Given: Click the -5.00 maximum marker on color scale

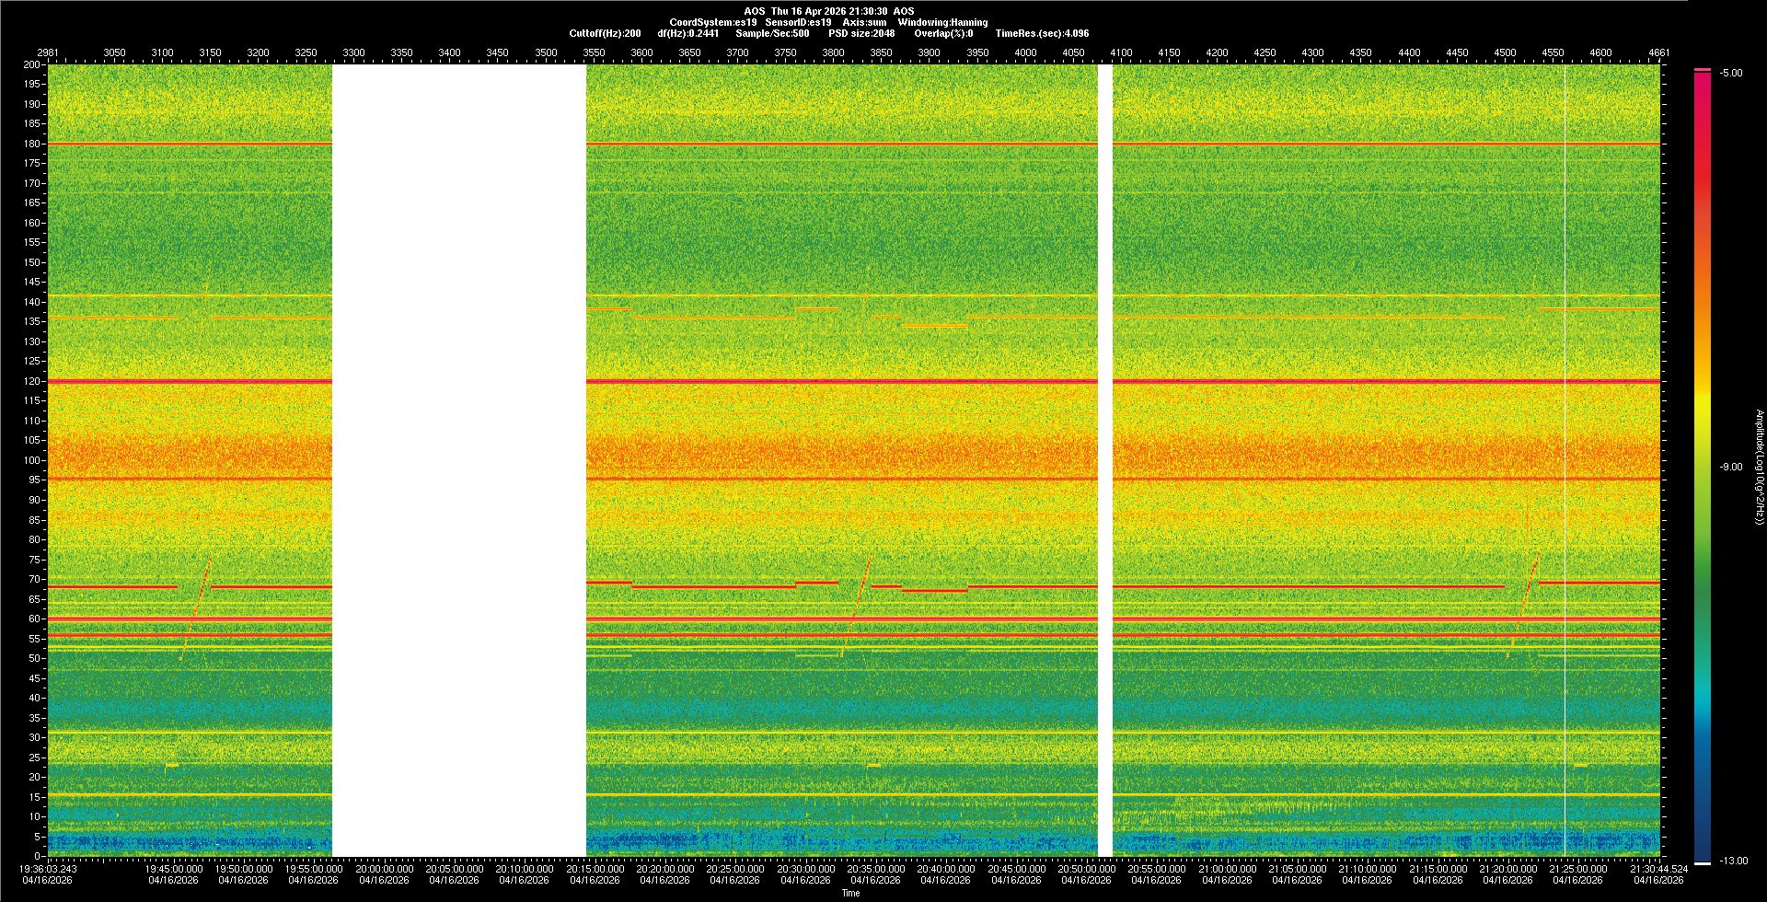Looking at the screenshot, I should 1731,73.
